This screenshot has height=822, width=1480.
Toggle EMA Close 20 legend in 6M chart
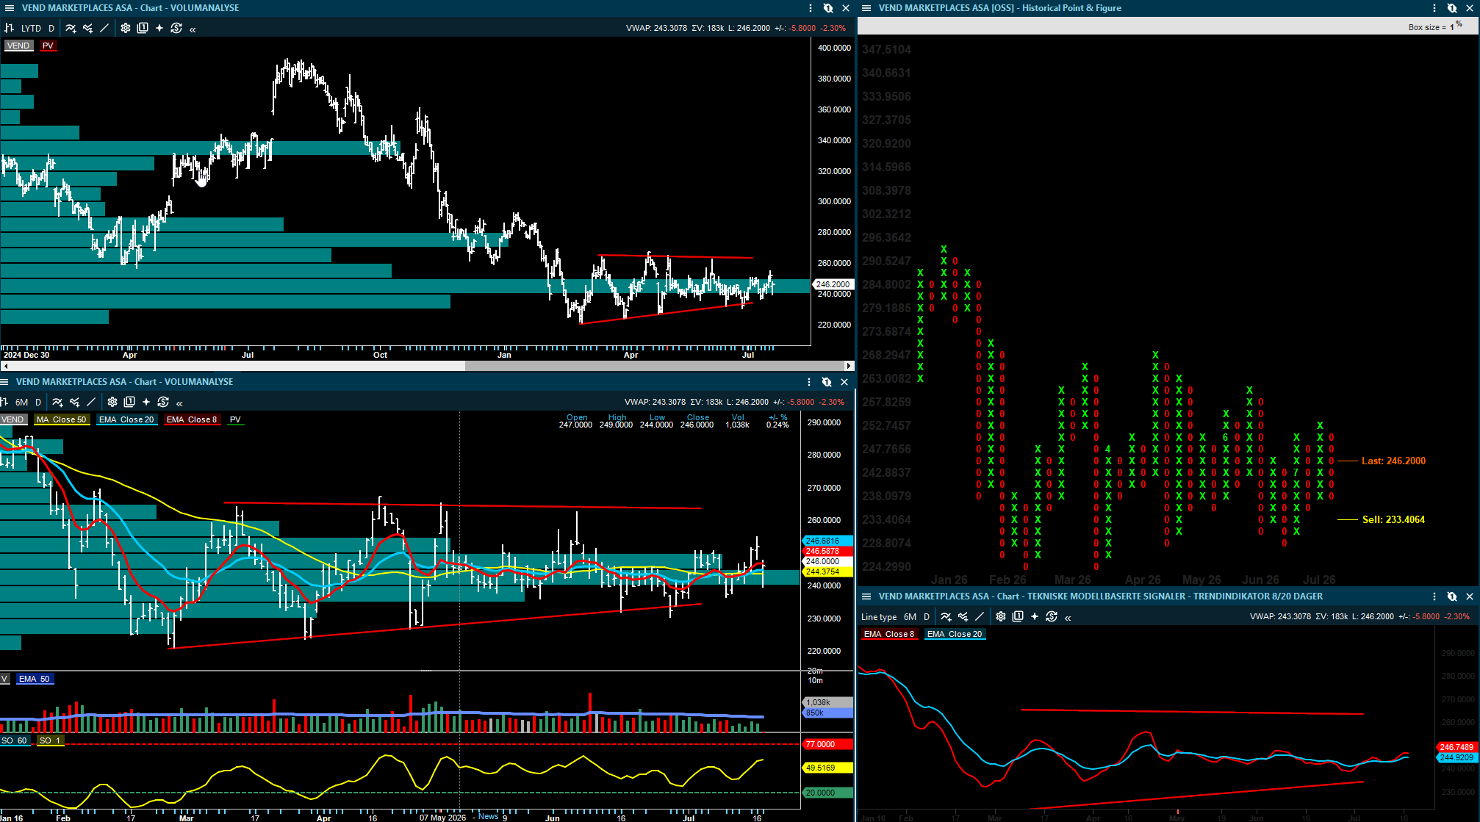(126, 419)
